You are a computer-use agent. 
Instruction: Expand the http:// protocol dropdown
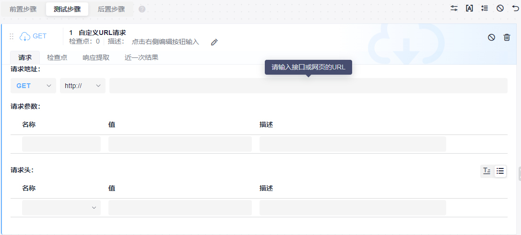click(83, 86)
